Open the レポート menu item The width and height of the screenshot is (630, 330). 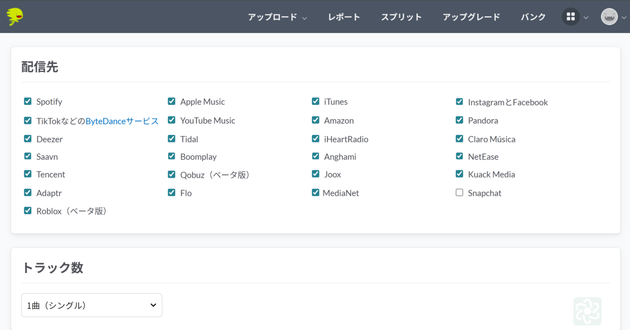[344, 17]
